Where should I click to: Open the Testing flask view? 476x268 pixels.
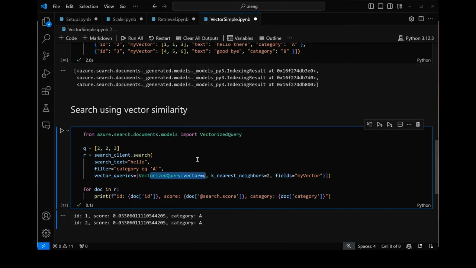coord(46,108)
